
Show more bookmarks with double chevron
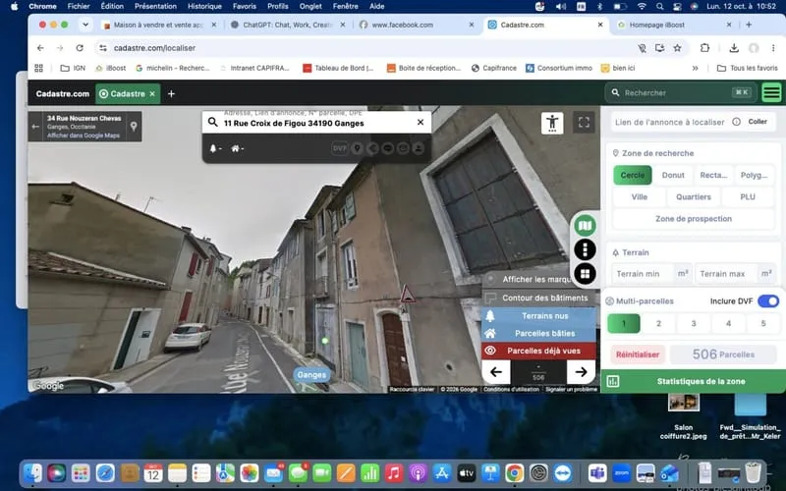coord(695,68)
